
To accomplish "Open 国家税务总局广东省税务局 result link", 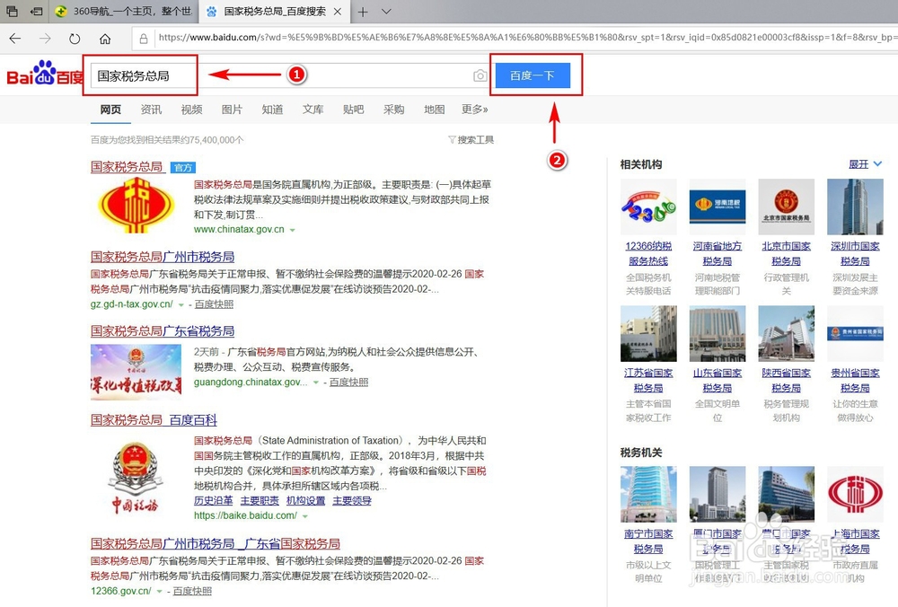I will coord(163,331).
